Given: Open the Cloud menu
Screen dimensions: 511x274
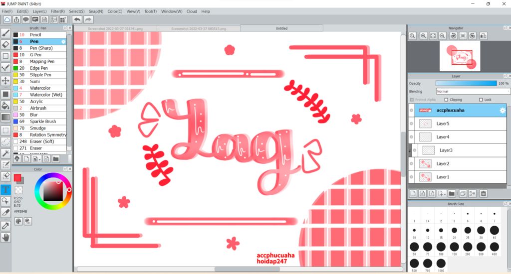Looking at the screenshot, I should tap(192, 11).
